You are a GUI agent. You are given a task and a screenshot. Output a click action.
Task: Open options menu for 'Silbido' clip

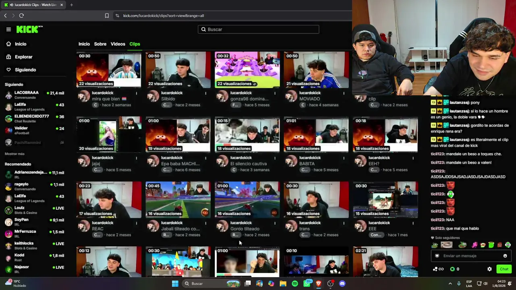coord(206,93)
